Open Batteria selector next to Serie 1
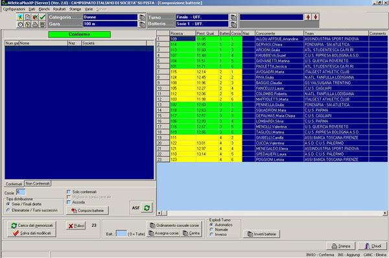Screen dimensions: 389x258 (233, 24)
